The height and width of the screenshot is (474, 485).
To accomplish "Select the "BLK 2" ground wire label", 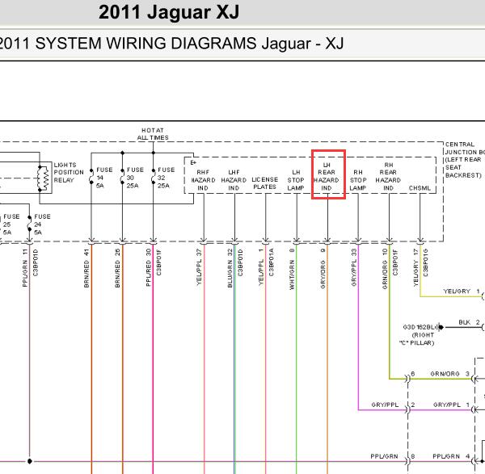I will click(x=469, y=322).
